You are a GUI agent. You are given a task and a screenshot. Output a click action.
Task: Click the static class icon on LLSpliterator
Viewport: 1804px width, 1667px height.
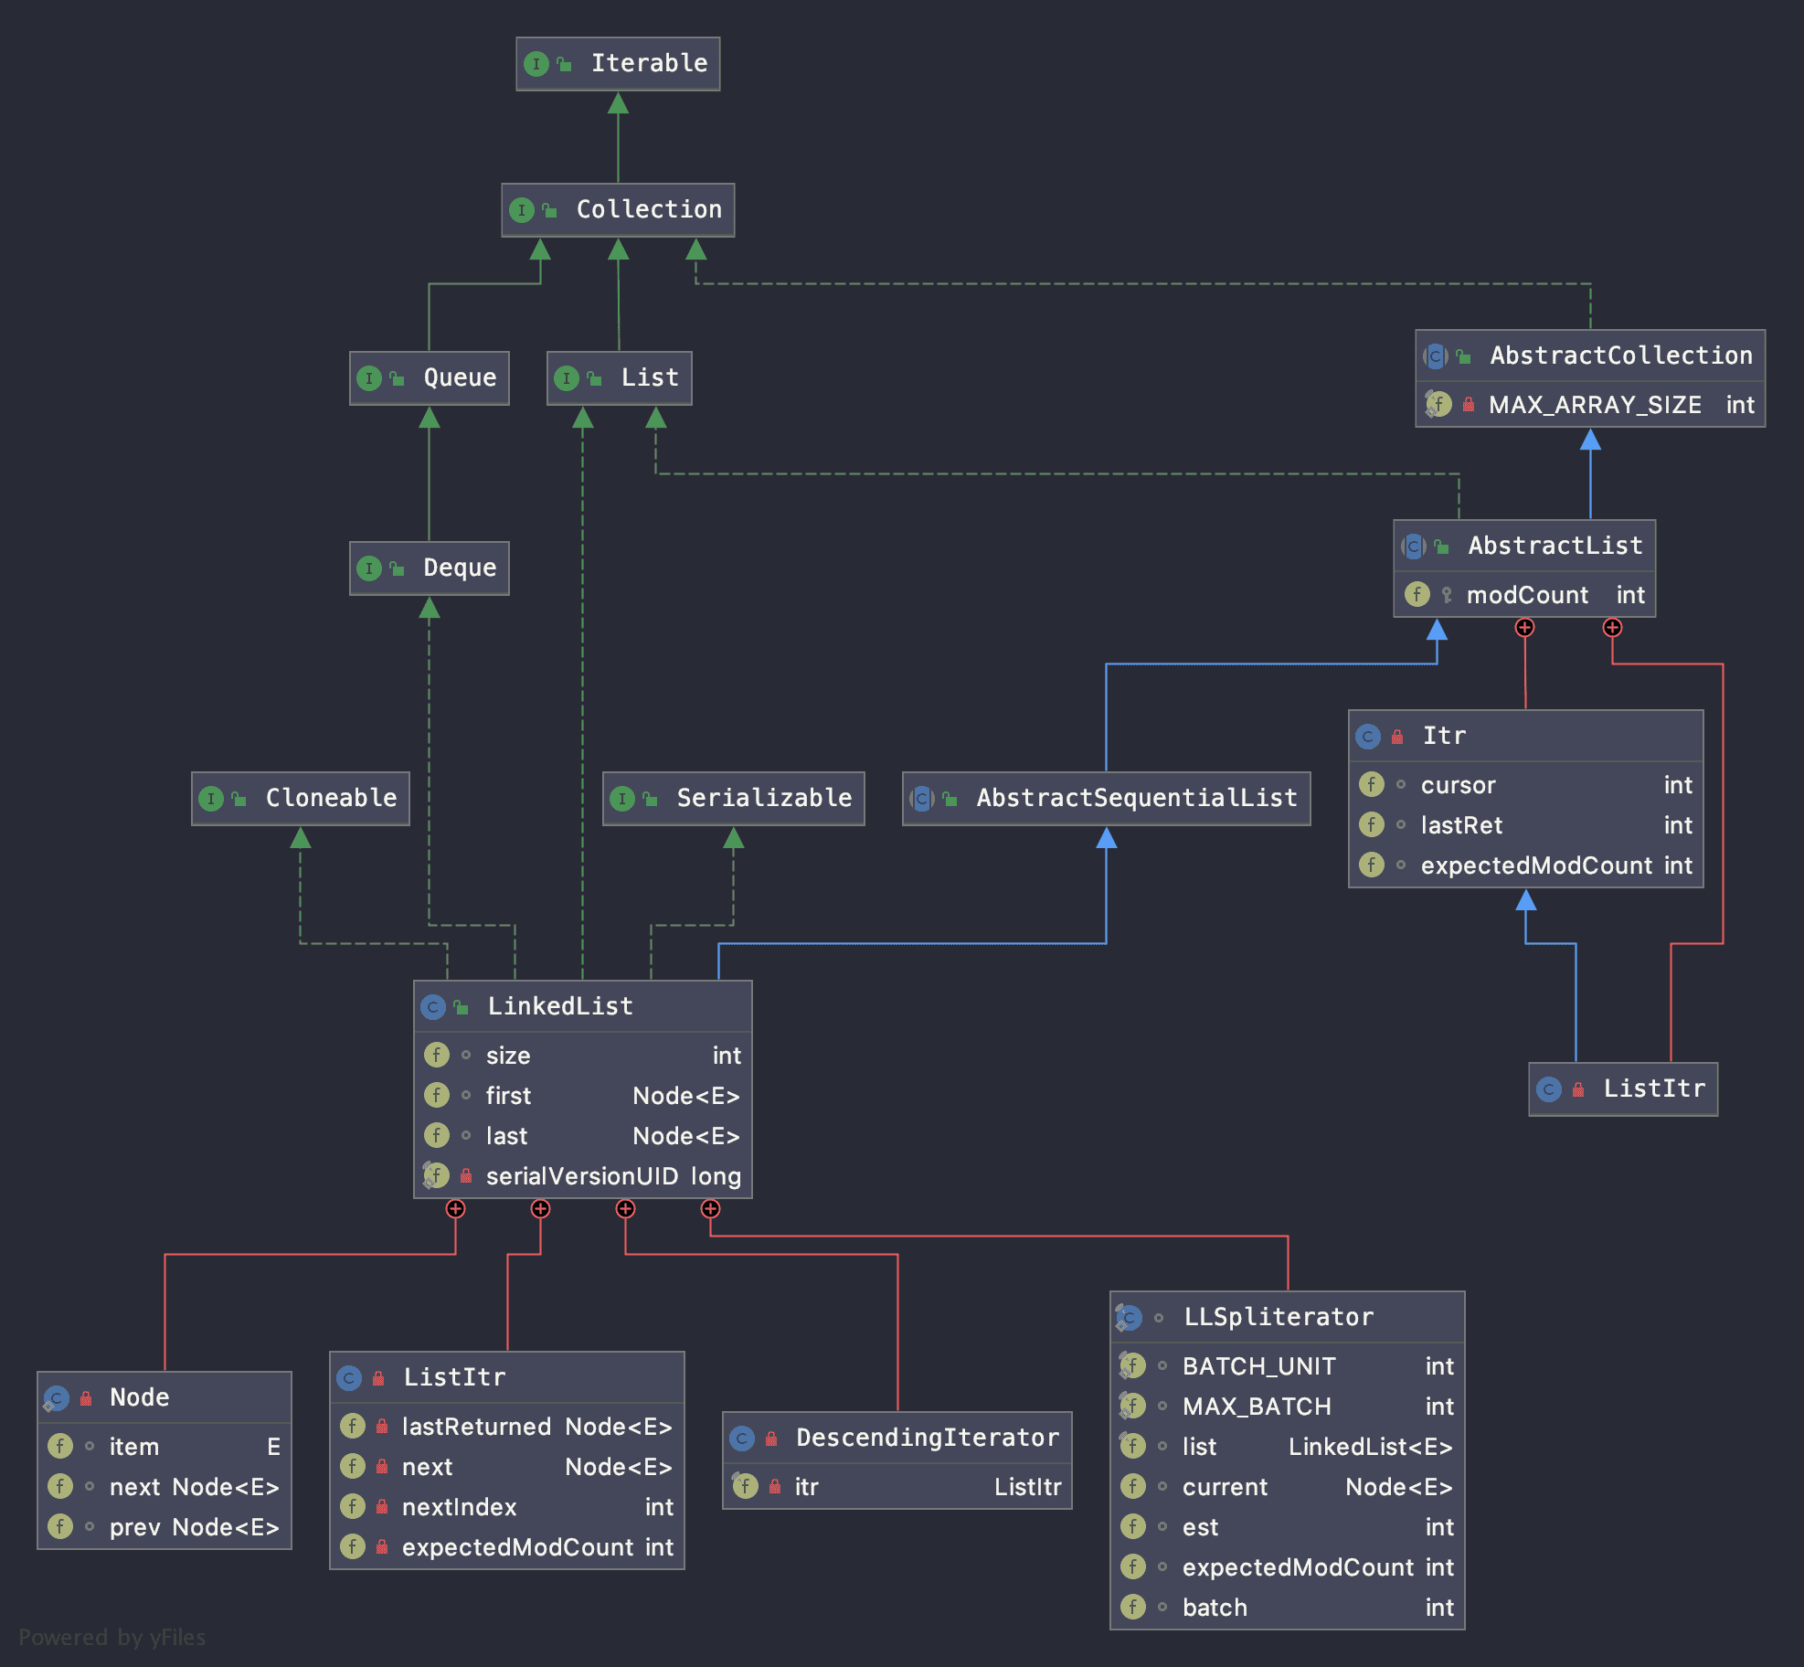pos(1130,1318)
